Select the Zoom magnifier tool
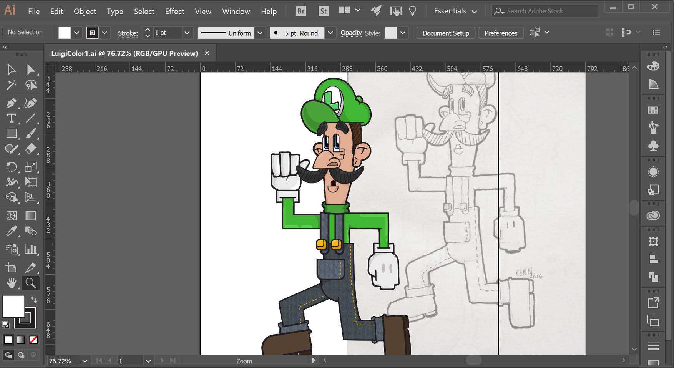Image resolution: width=674 pixels, height=368 pixels. [31, 283]
